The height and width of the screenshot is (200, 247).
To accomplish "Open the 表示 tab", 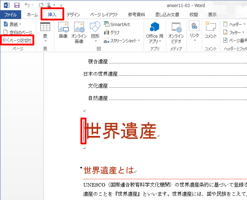I will coord(212,15).
